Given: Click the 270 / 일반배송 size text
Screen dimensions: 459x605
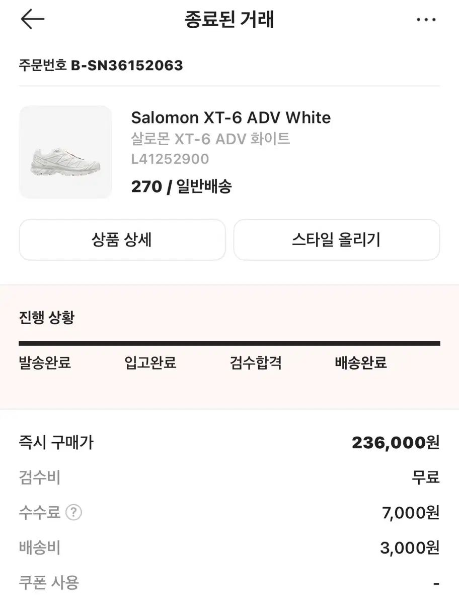Looking at the screenshot, I should [x=181, y=187].
